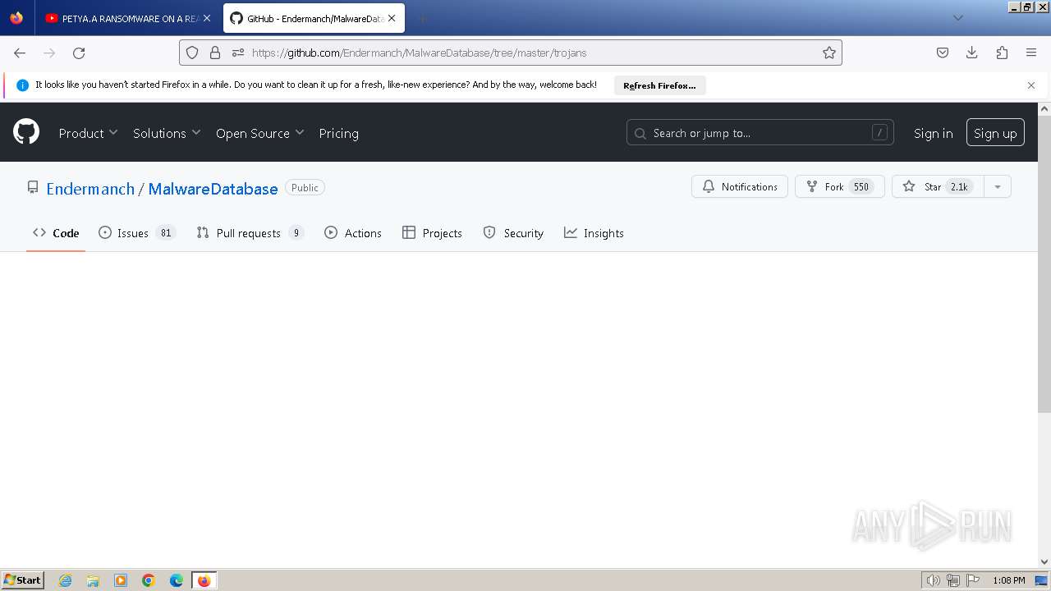Open the Insights tab
1051x591 pixels.
[594, 233]
